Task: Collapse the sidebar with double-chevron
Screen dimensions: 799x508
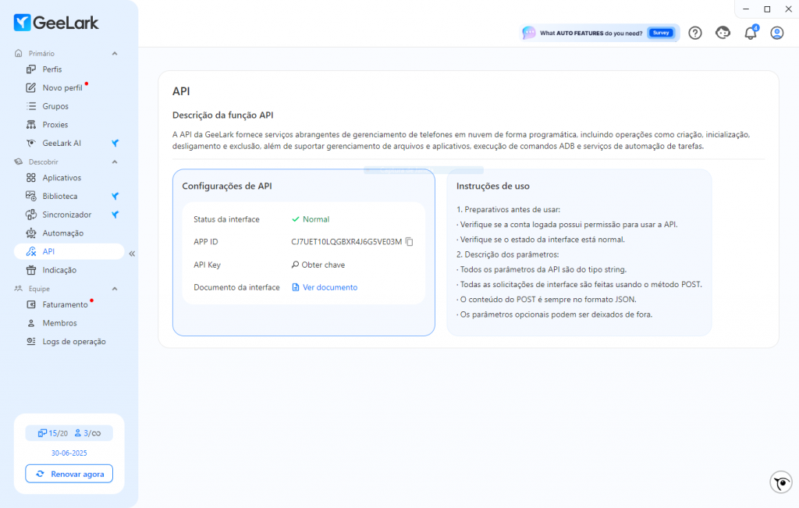Action: click(x=132, y=254)
